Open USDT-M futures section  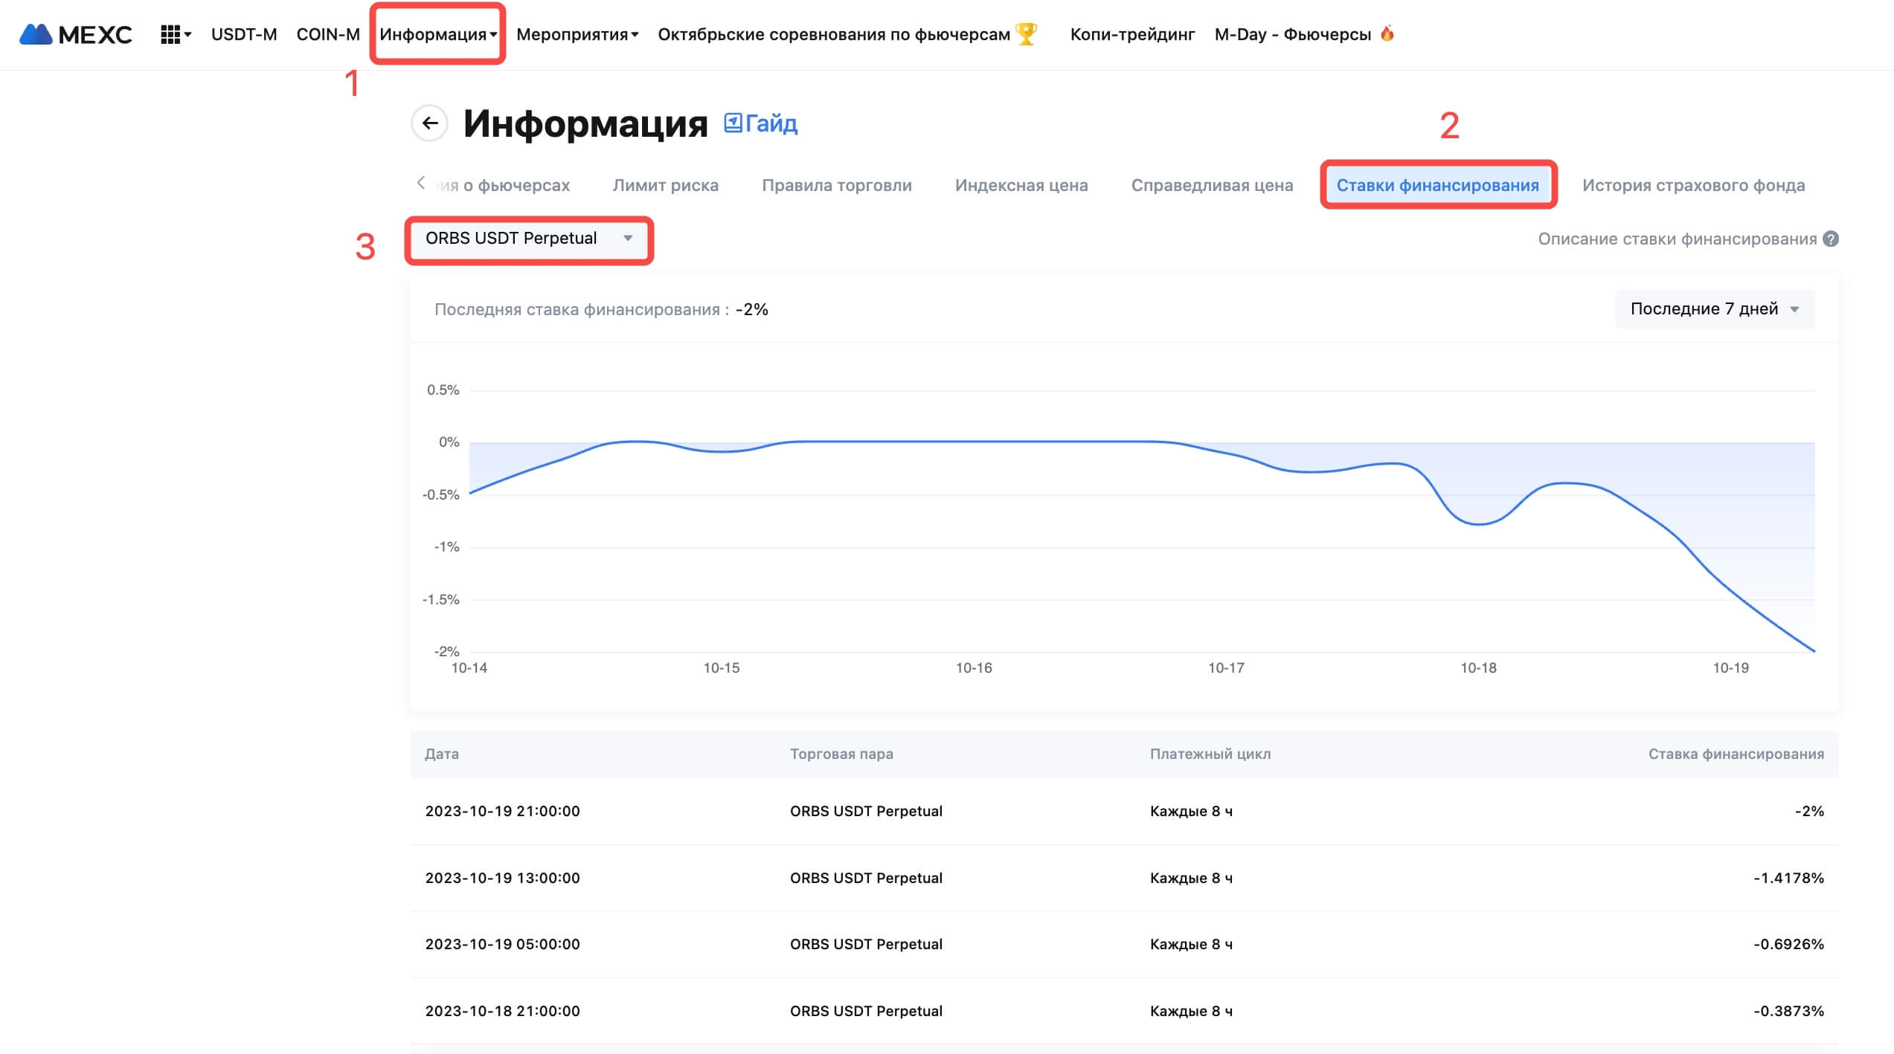[x=243, y=34]
